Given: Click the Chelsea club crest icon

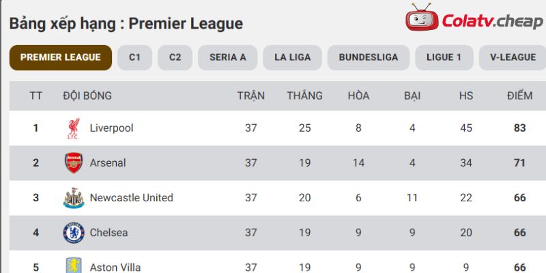Looking at the screenshot, I should point(74,233).
